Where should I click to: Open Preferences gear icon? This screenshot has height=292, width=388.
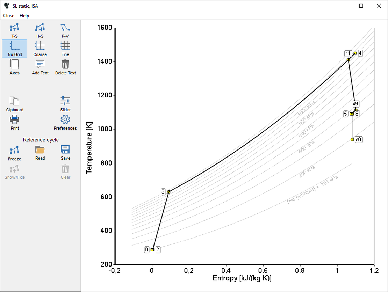click(x=65, y=120)
